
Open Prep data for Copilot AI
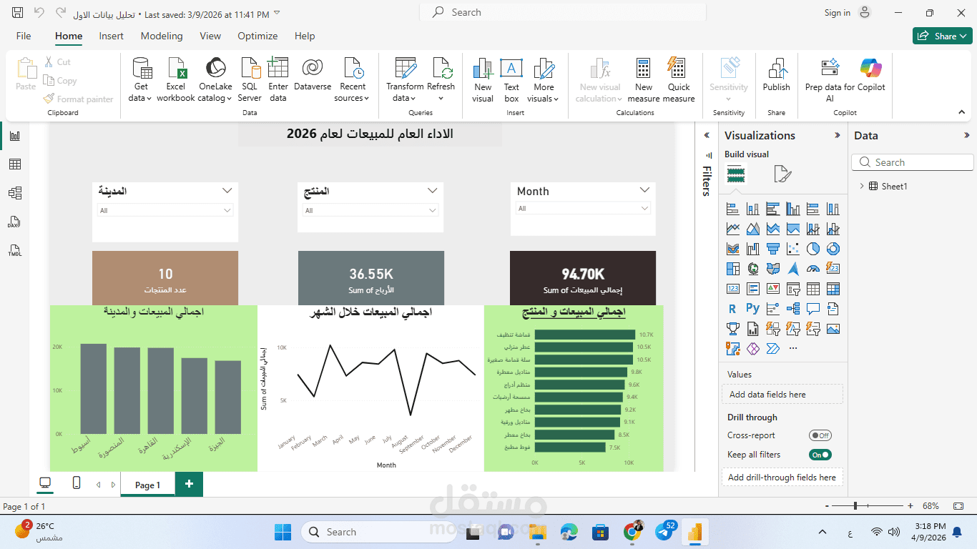830,79
